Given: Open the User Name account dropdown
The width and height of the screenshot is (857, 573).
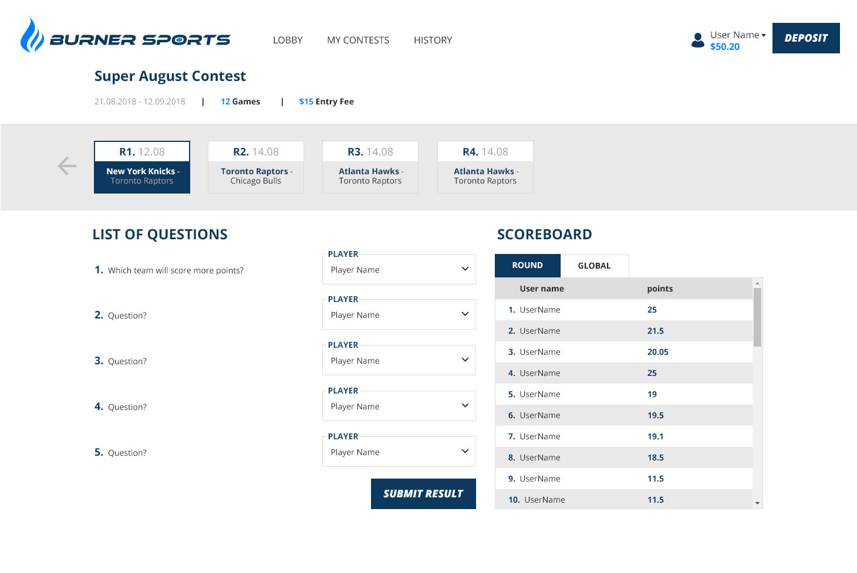Looking at the screenshot, I should 738,35.
